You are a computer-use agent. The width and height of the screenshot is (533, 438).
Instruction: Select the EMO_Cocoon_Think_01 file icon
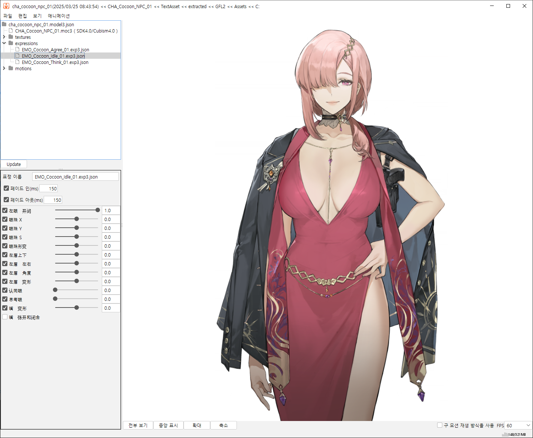coord(17,62)
